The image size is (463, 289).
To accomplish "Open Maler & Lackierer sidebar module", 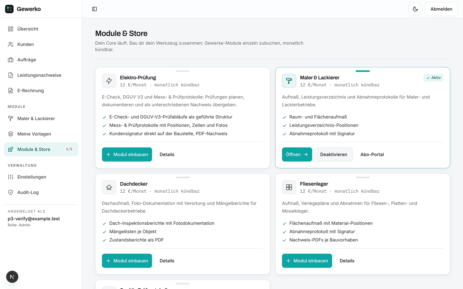I will (x=41, y=118).
